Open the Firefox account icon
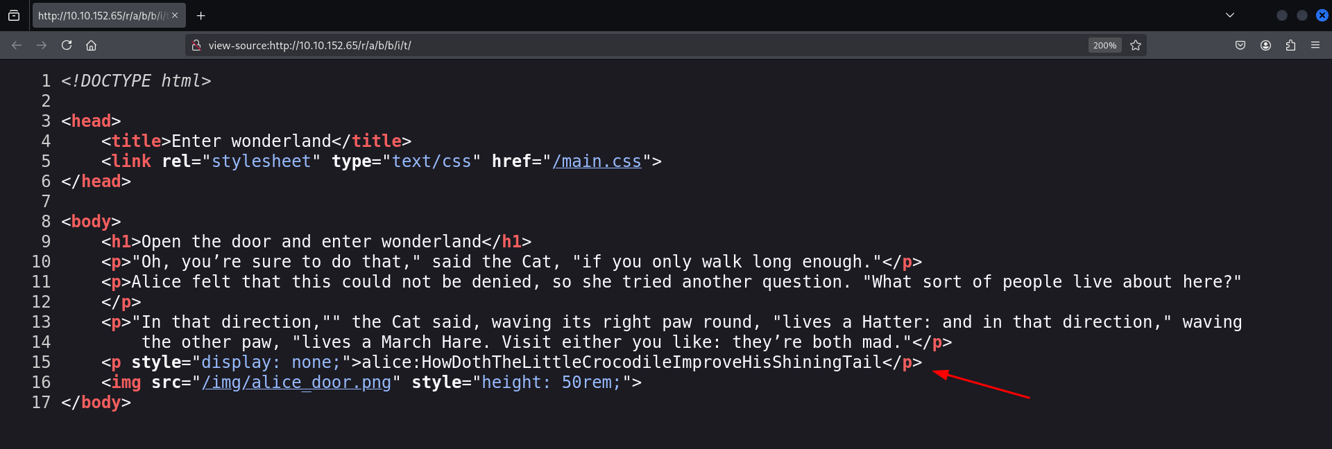The image size is (1332, 449). [x=1265, y=45]
